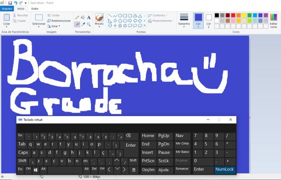This screenshot has width=281, height=180.
Task: Click the Selecionar rectangle icon
Action: click(39, 18)
